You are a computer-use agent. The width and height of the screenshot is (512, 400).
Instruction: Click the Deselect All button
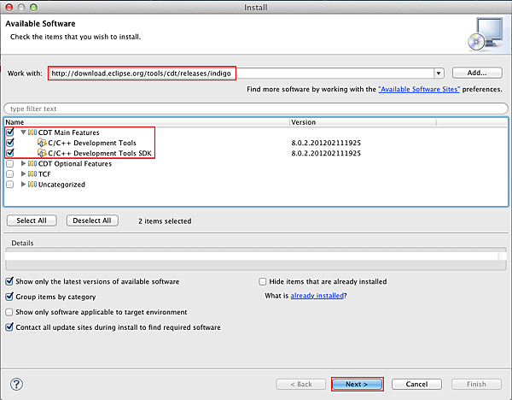point(92,221)
